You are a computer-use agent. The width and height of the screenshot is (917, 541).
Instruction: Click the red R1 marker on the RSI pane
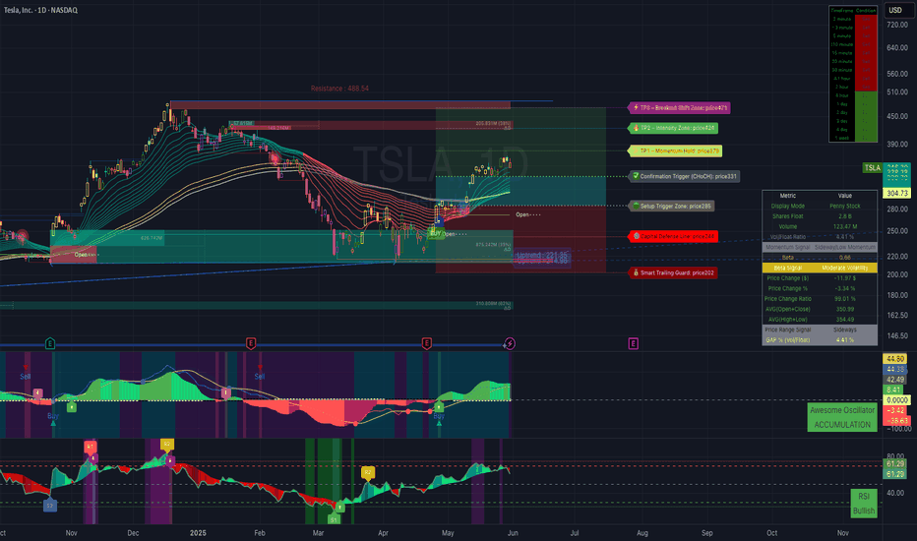click(91, 447)
